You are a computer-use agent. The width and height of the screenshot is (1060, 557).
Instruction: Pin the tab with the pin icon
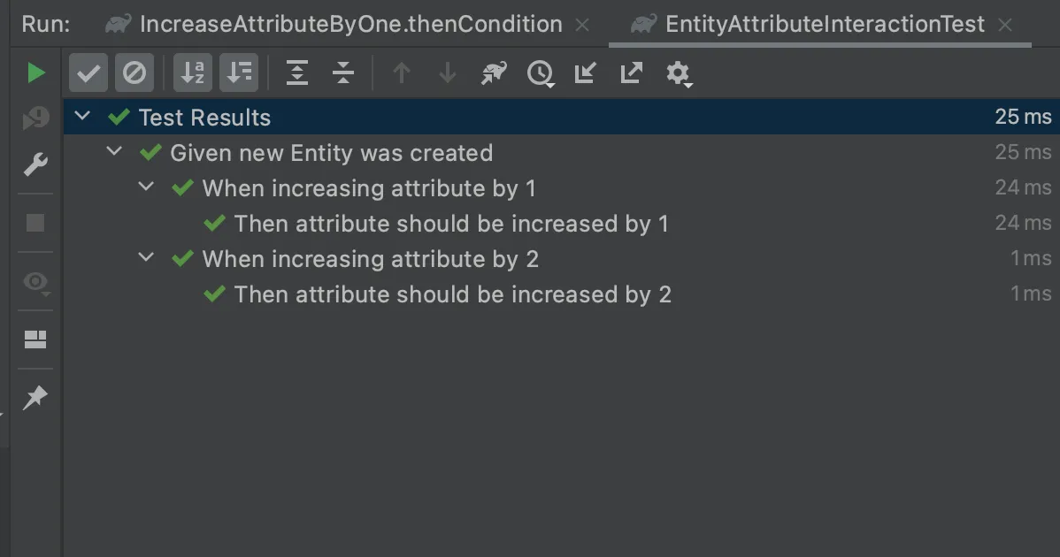(x=35, y=398)
